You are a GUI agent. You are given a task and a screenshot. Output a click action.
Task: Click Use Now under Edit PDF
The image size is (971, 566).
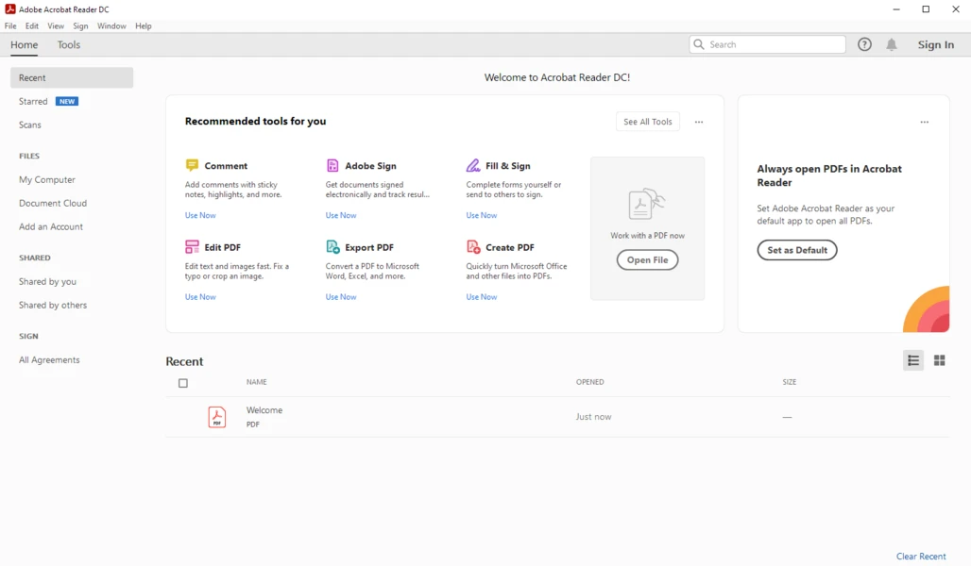(x=200, y=297)
